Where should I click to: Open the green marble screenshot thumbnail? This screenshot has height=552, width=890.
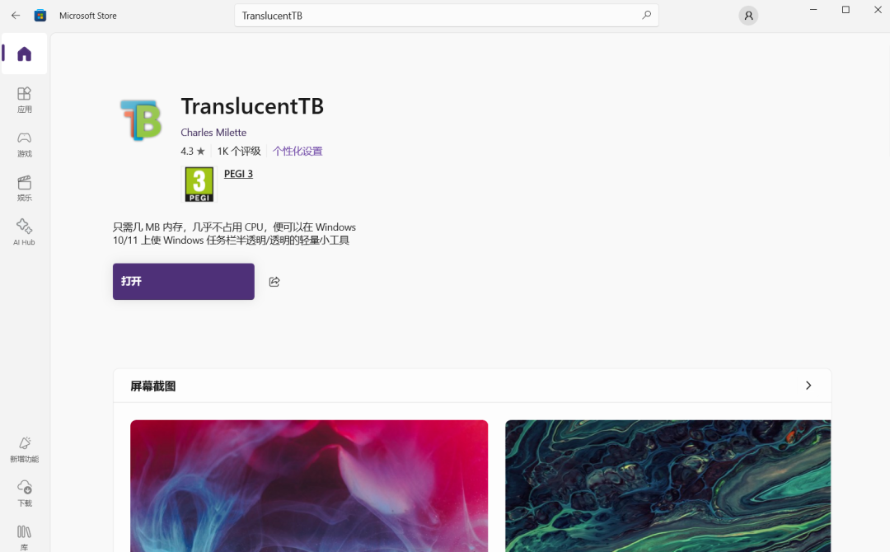(x=668, y=485)
